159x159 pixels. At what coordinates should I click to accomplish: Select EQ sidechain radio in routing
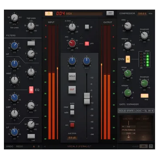click(136, 119)
